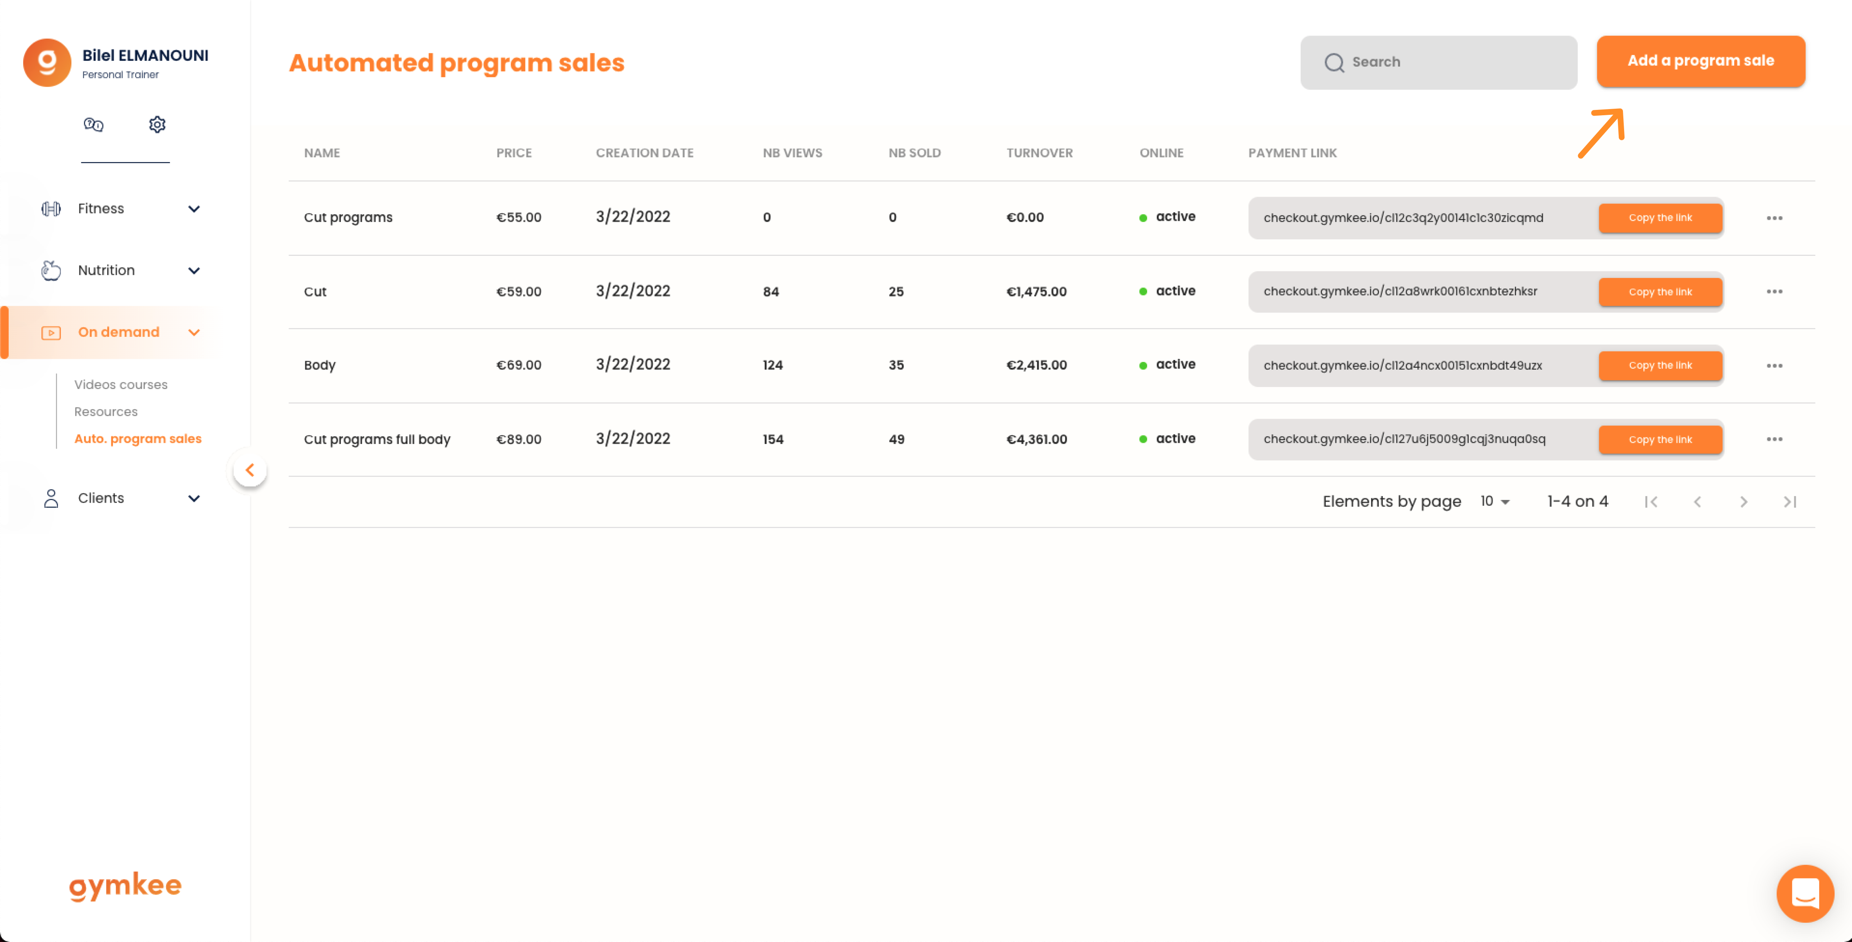Go to first page of results

point(1651,501)
